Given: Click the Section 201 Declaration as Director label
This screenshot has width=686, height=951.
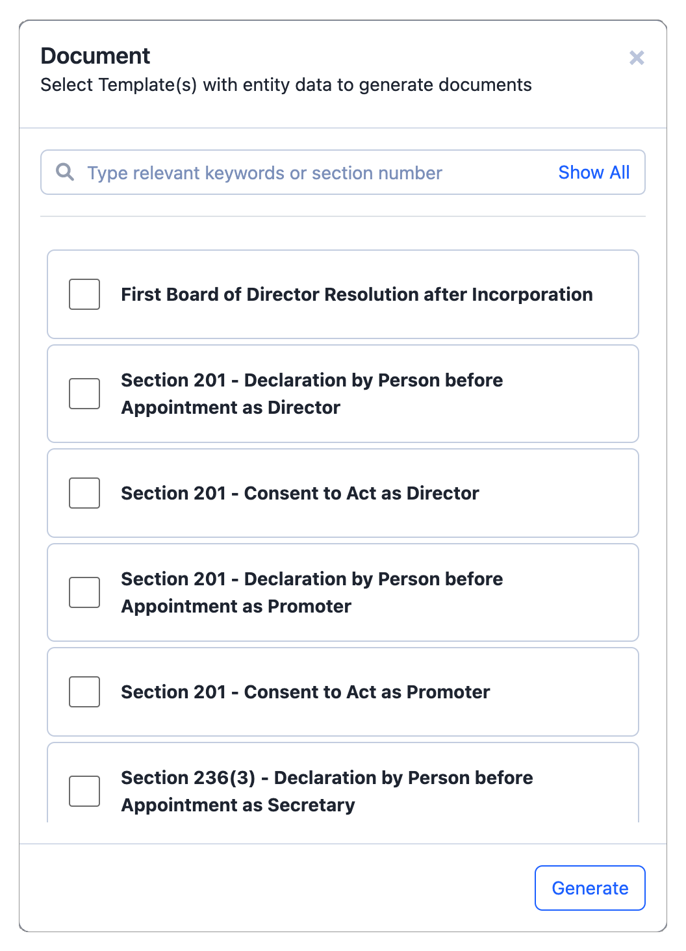Looking at the screenshot, I should pos(312,394).
